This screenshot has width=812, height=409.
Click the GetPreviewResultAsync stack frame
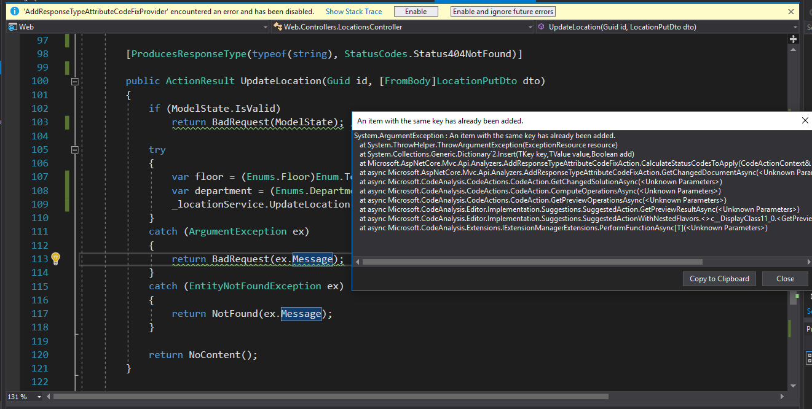[579, 209]
